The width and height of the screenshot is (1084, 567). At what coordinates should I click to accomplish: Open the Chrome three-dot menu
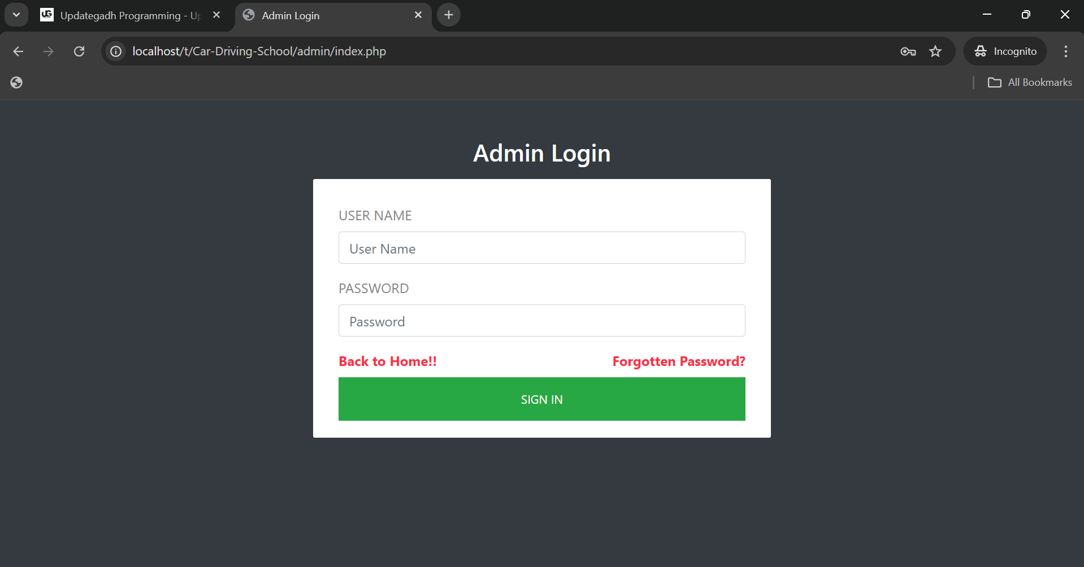tap(1065, 51)
